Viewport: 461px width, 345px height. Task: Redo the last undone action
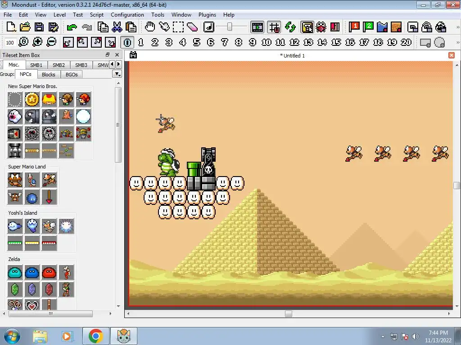pyautogui.click(x=87, y=27)
